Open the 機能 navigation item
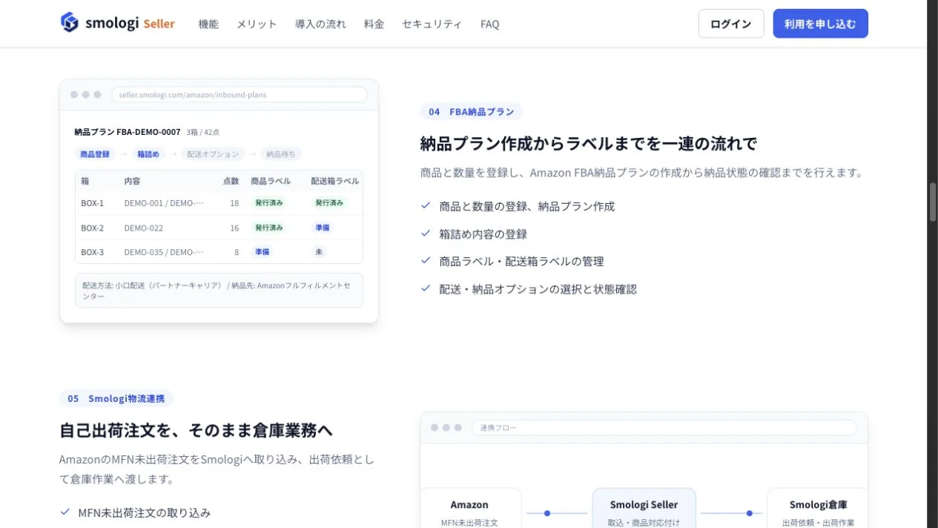Screen dimensions: 938x528 coord(208,24)
